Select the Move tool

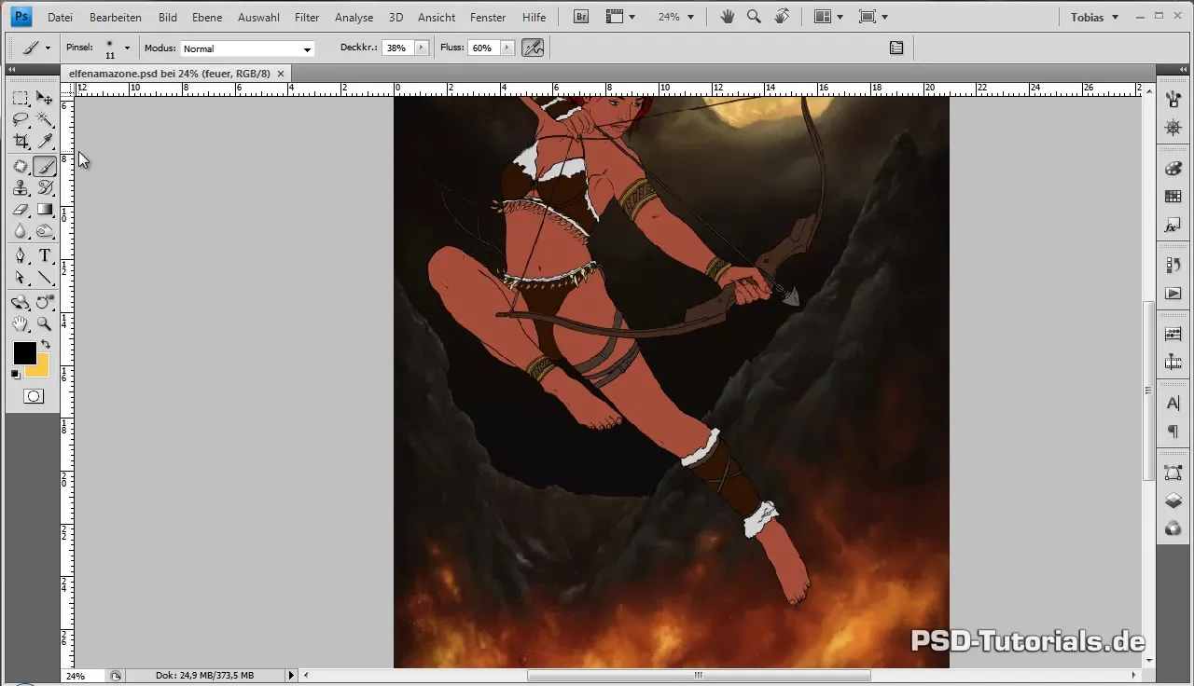click(44, 98)
